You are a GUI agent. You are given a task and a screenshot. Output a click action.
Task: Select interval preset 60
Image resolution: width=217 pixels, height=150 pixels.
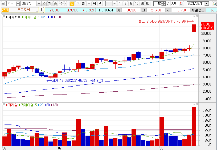148,4
